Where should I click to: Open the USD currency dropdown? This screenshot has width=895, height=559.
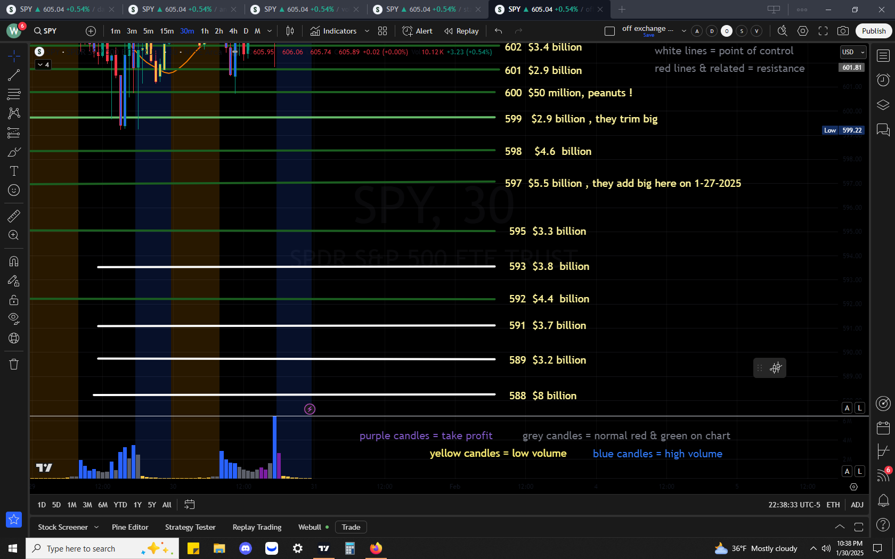pyautogui.click(x=853, y=52)
